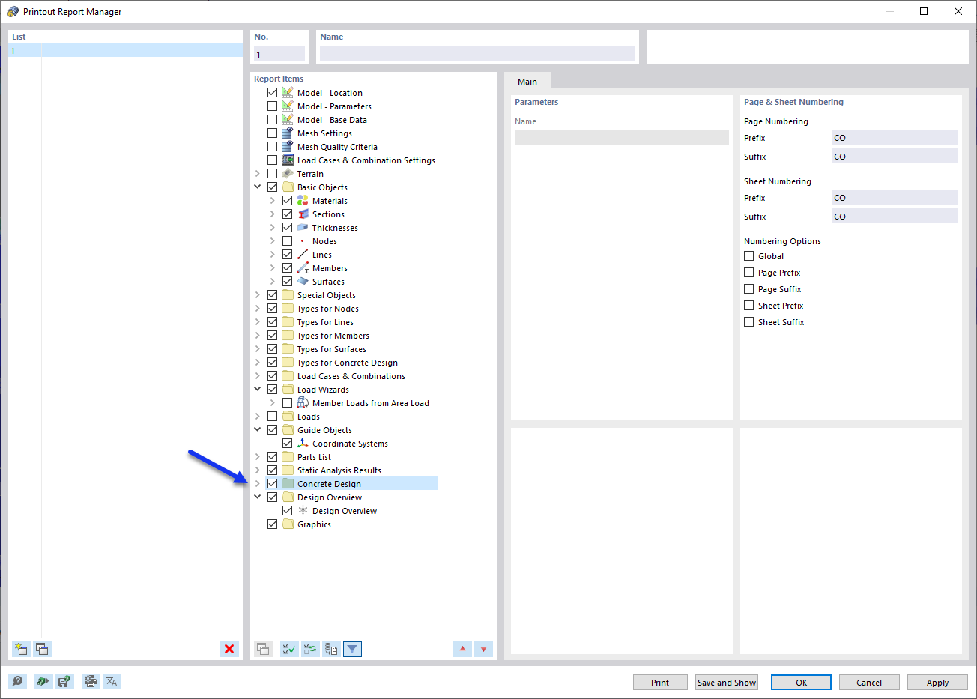
Task: Check the Mesh Settings checkbox
Action: pos(273,133)
